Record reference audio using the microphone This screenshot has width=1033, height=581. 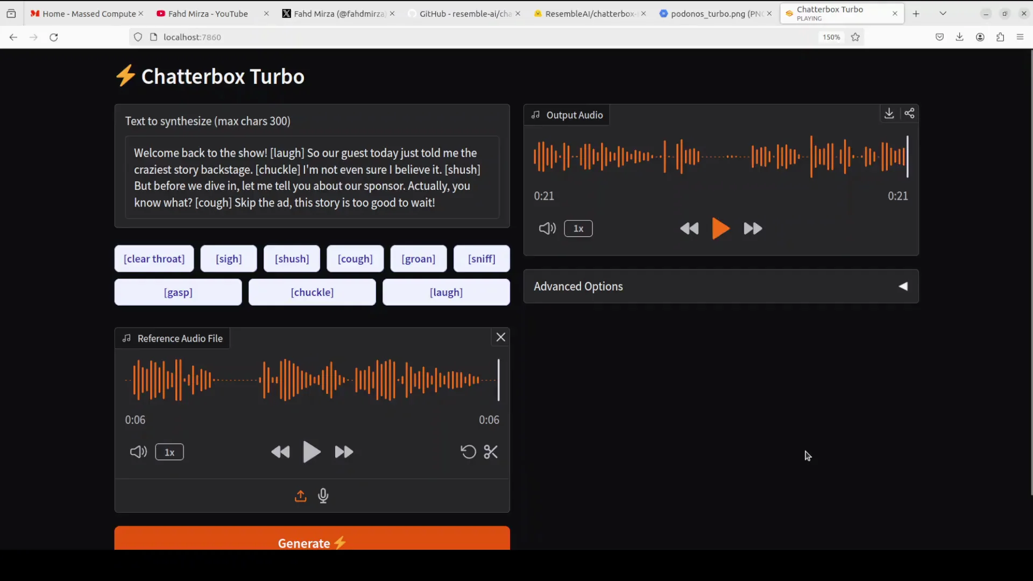click(323, 496)
